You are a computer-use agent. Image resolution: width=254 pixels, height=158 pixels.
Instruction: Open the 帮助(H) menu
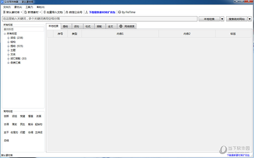click(41, 7)
